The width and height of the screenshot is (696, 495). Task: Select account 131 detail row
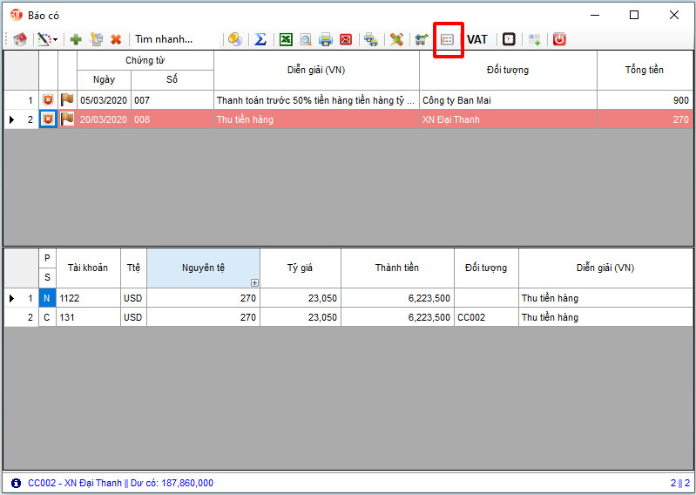(x=88, y=317)
